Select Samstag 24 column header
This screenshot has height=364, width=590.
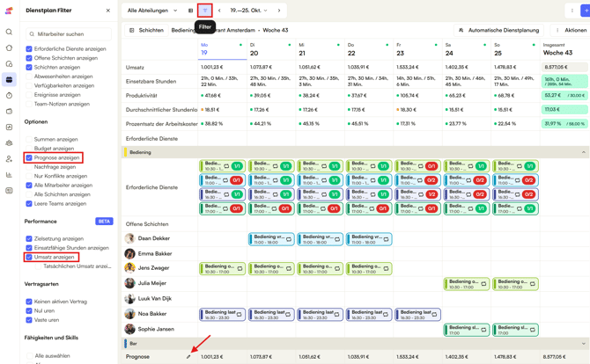[466, 49]
